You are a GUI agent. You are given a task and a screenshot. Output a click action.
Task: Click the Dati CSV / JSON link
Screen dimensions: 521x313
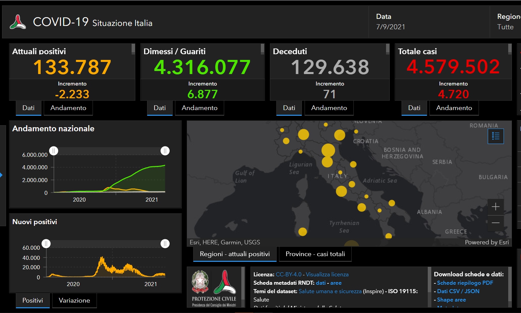tap(458, 291)
